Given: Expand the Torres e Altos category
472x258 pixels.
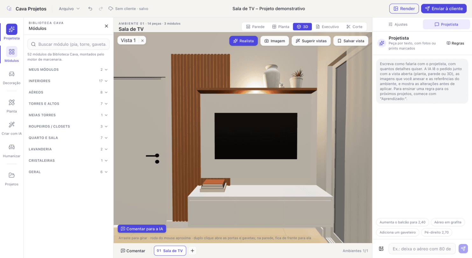Looking at the screenshot, I should click(68, 104).
